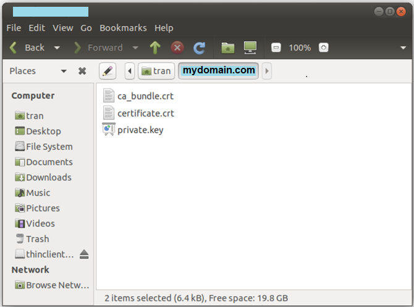414x307 pixels.
Task: Maximize the file manager window
Action: coord(390,12)
